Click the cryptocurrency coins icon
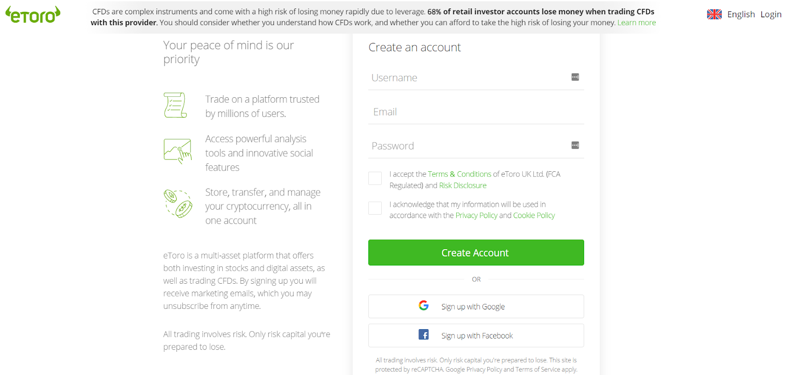Screen dimensions: 790x375 (x=178, y=204)
